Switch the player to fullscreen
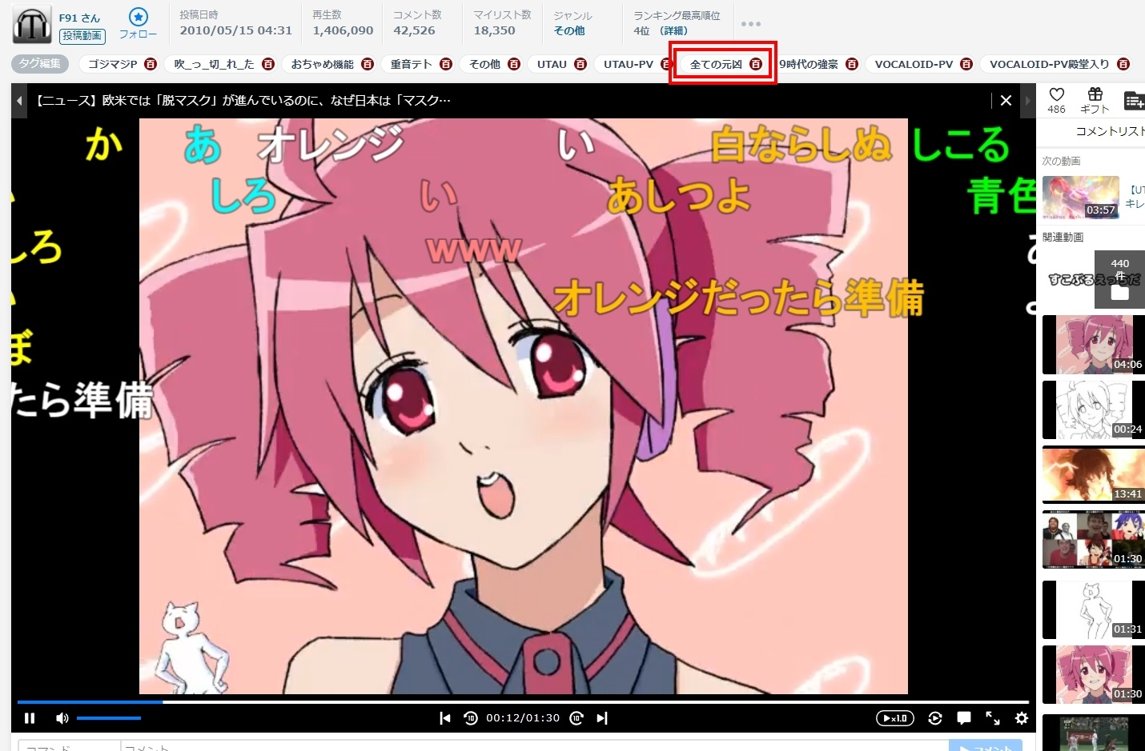1145x751 pixels. 993,718
